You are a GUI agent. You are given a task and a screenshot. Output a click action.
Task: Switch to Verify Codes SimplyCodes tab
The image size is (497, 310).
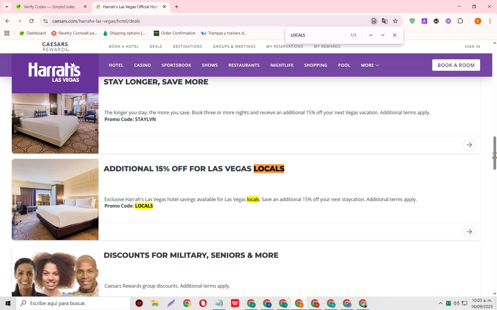[x=49, y=7]
